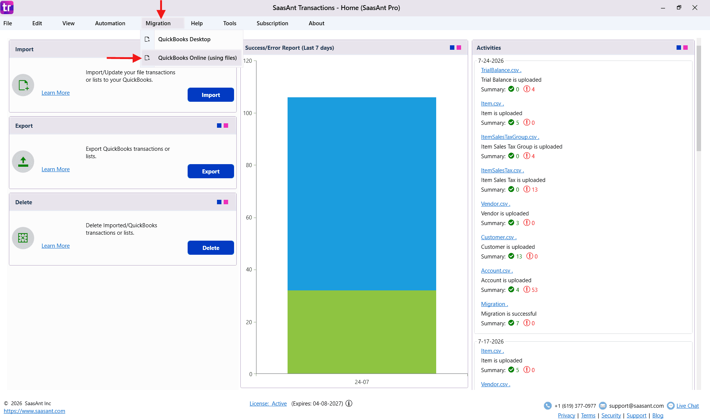710x420 pixels.
Task: Open the Migration activity link
Action: 494,304
